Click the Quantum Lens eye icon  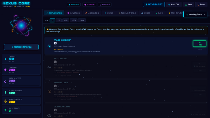click(x=49, y=116)
